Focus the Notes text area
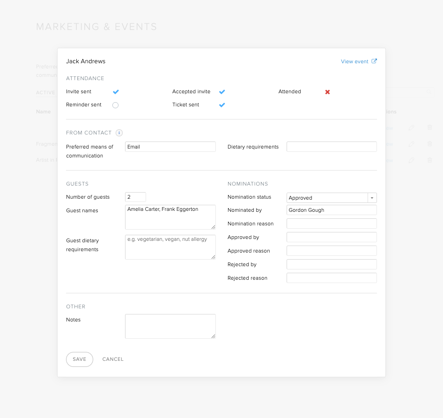The width and height of the screenshot is (443, 418). pos(170,326)
